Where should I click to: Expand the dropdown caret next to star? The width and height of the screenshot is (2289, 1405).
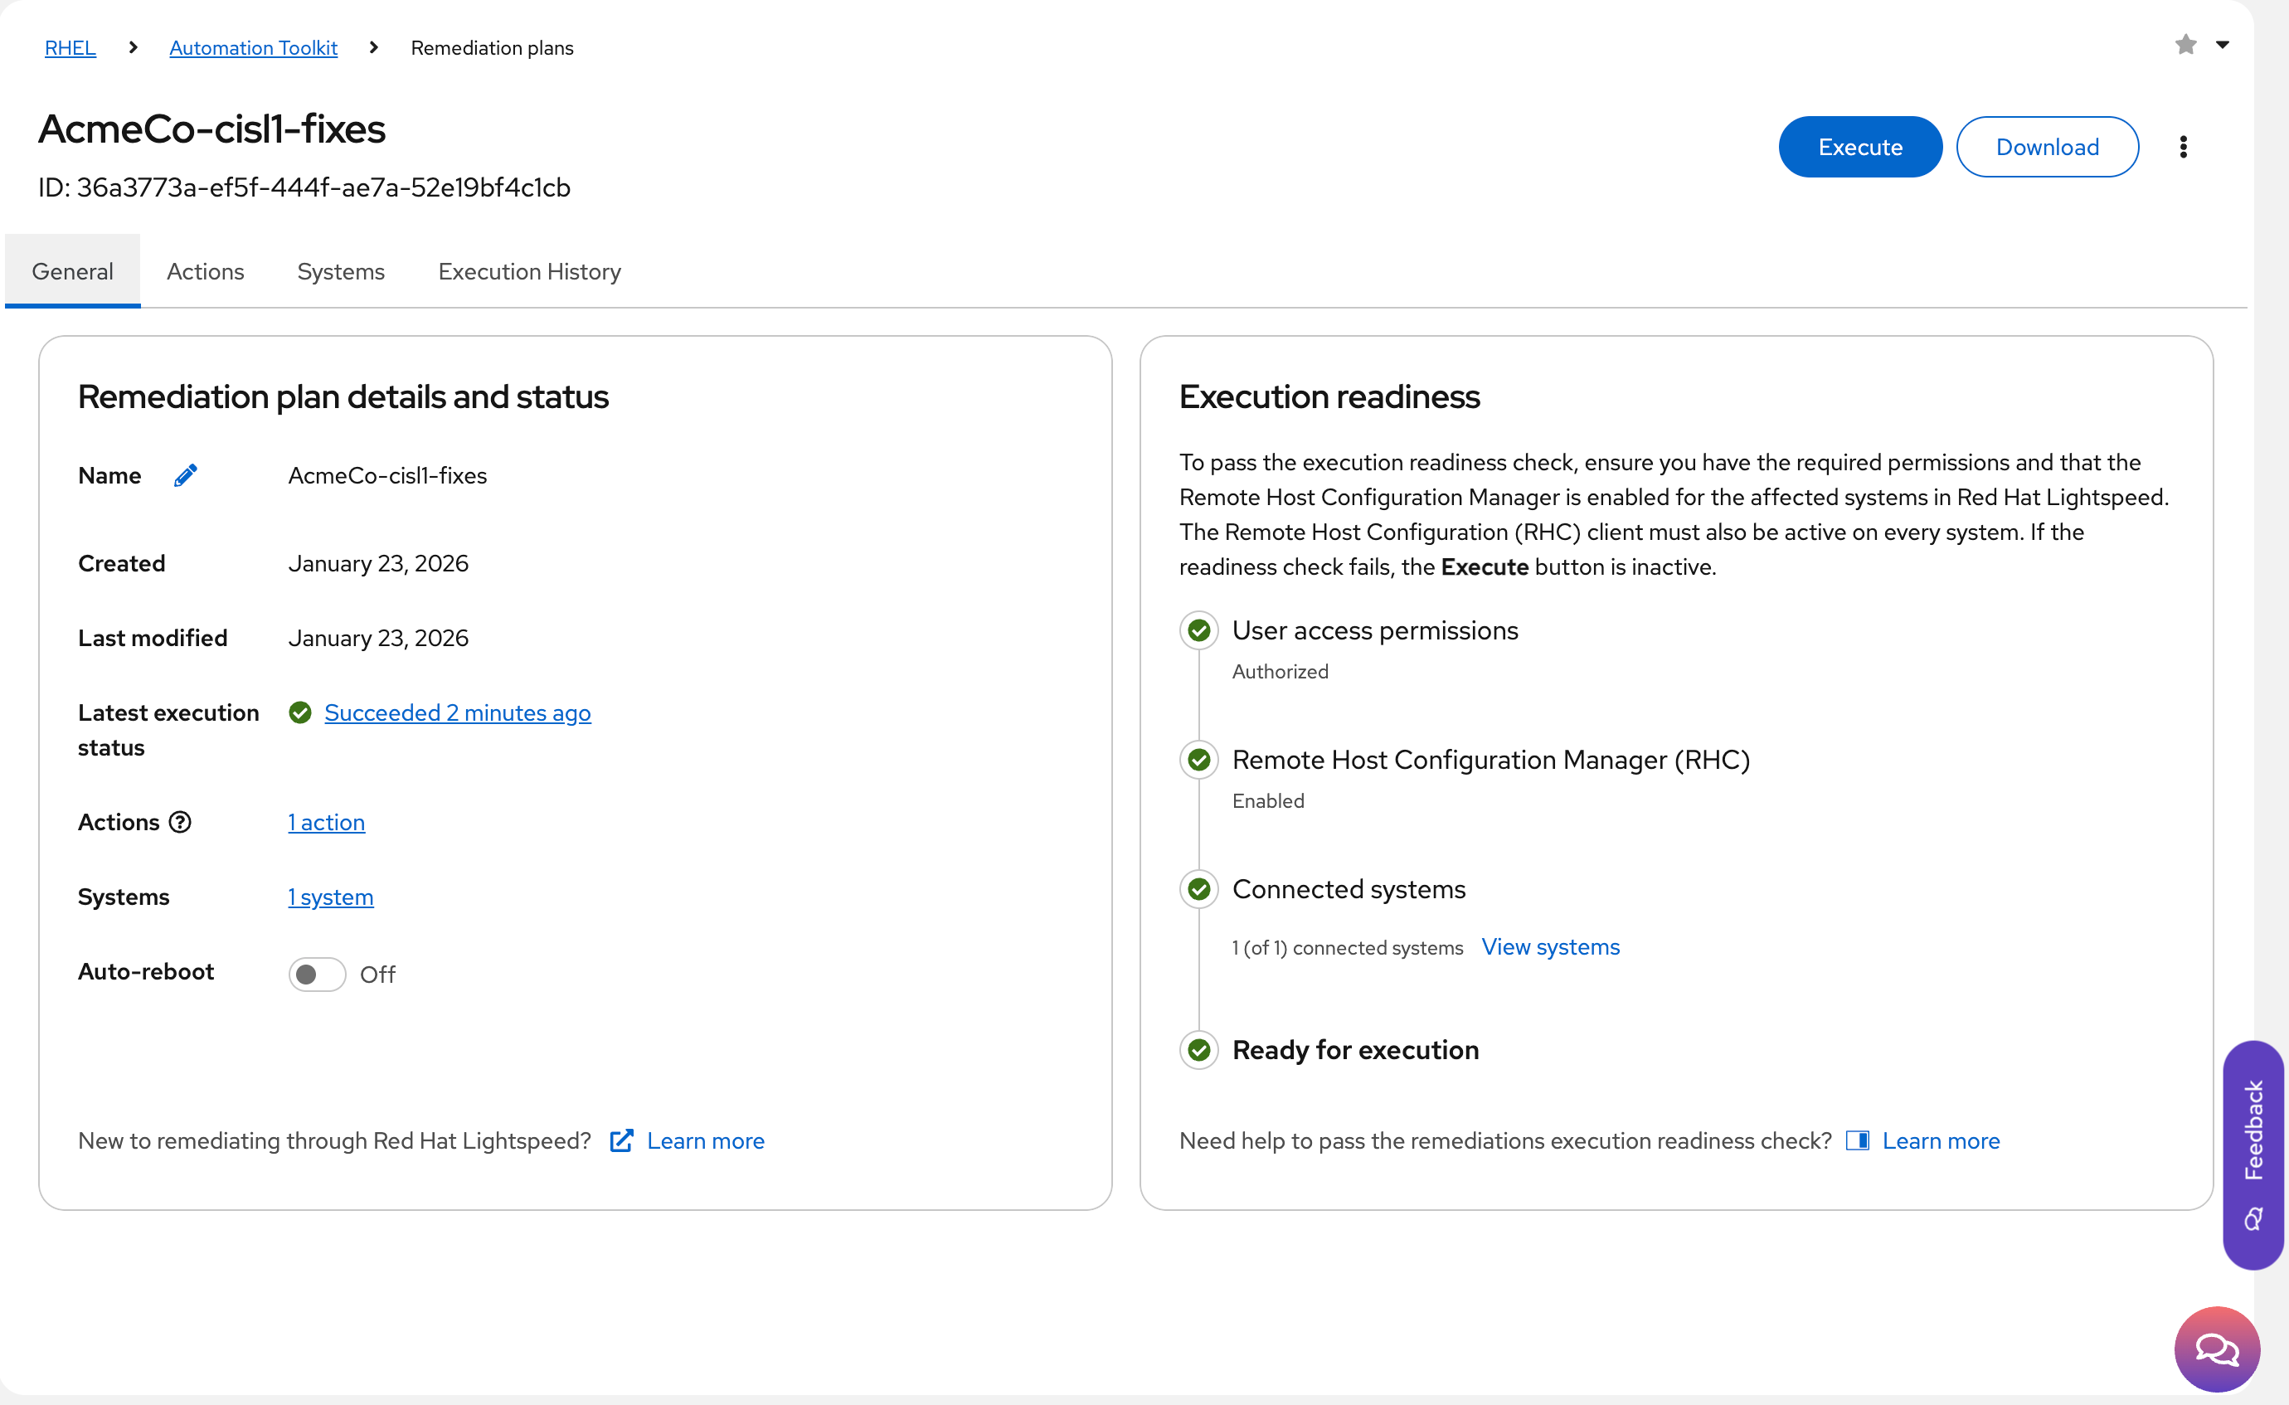click(x=2222, y=45)
